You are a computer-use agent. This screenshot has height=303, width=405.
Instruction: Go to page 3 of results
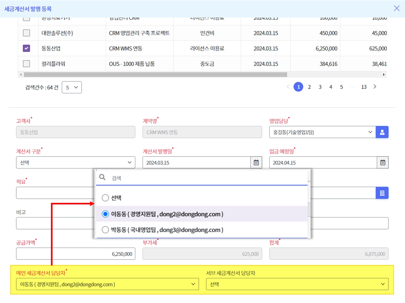pyautogui.click(x=320, y=87)
